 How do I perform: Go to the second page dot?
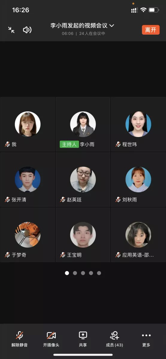[75, 273]
